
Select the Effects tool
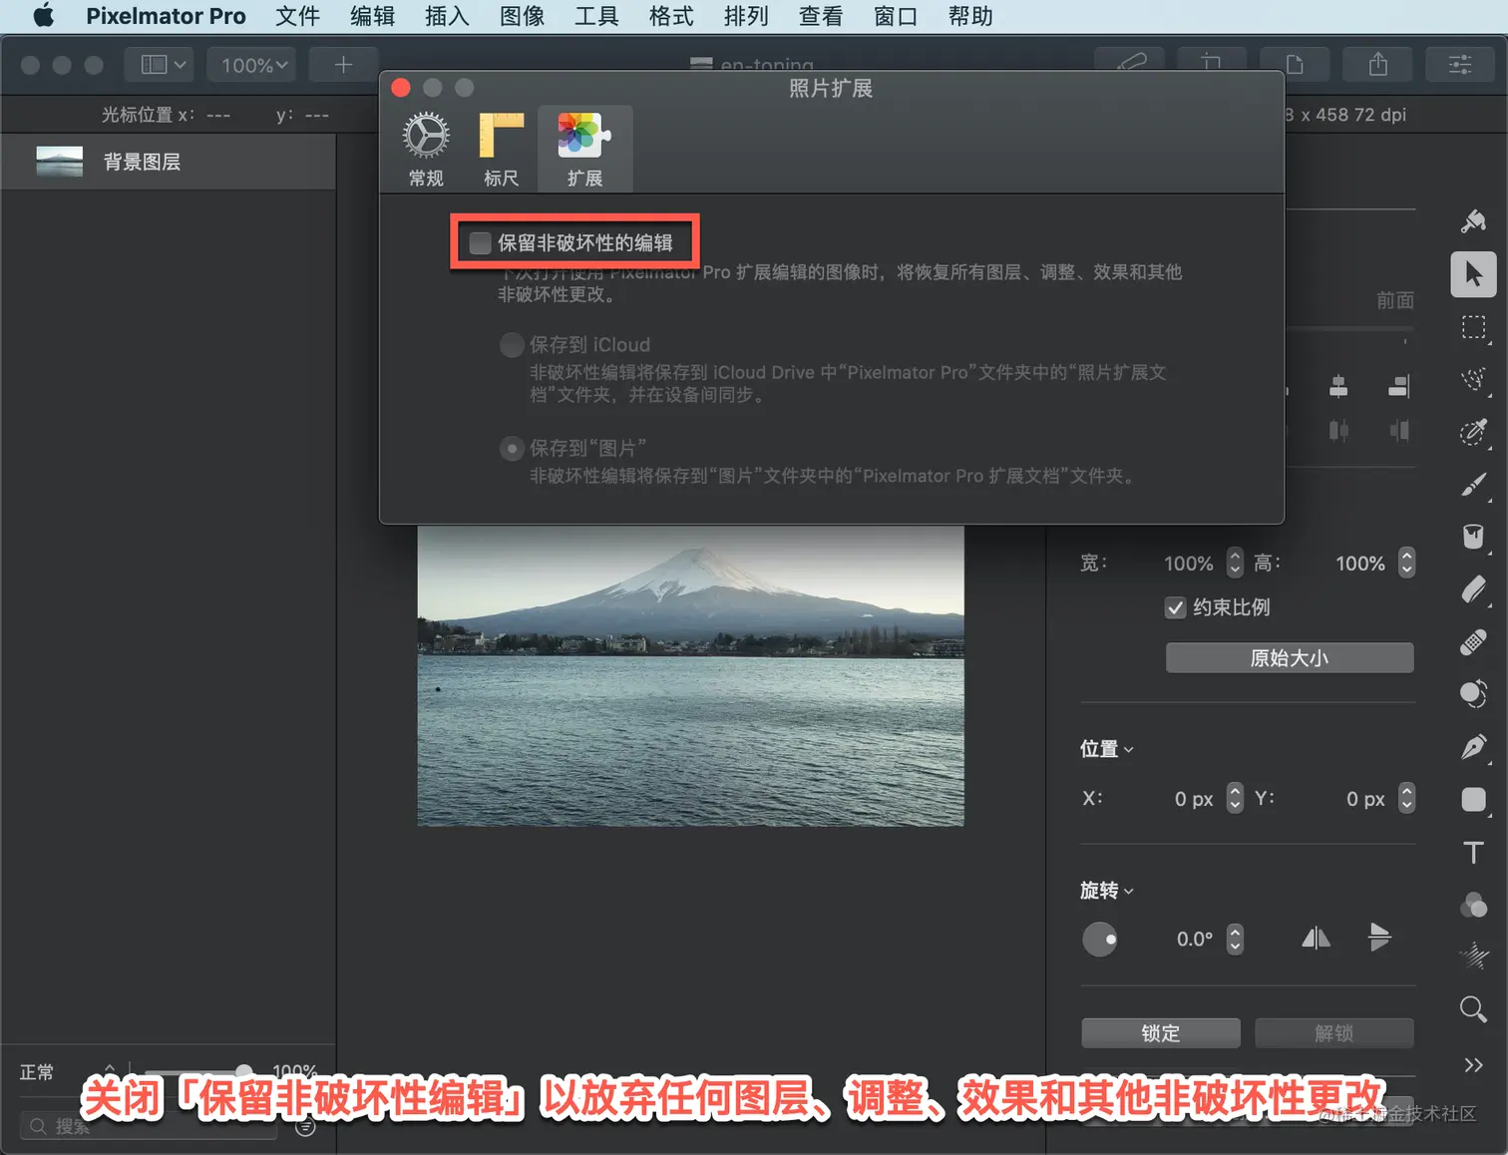1473,957
